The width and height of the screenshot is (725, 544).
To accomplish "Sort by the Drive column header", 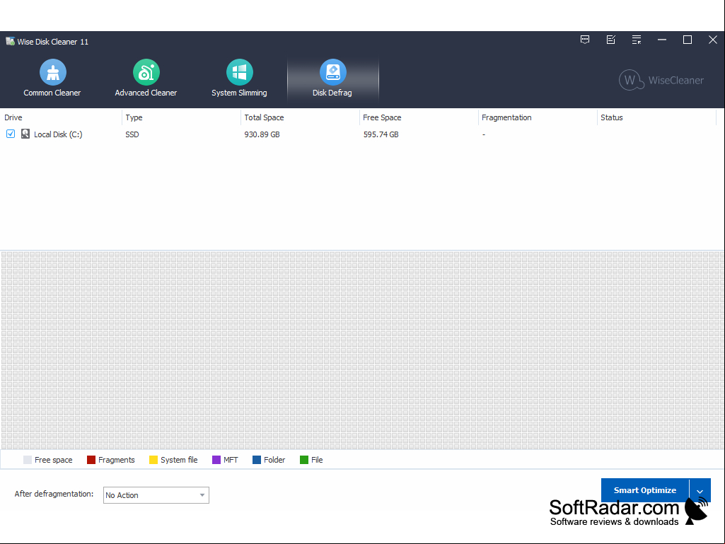I will [61, 117].
